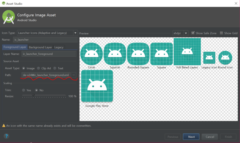The height and width of the screenshot is (143, 240).
Task: Close the Asset Studio dialog
Action: [x=236, y=3]
